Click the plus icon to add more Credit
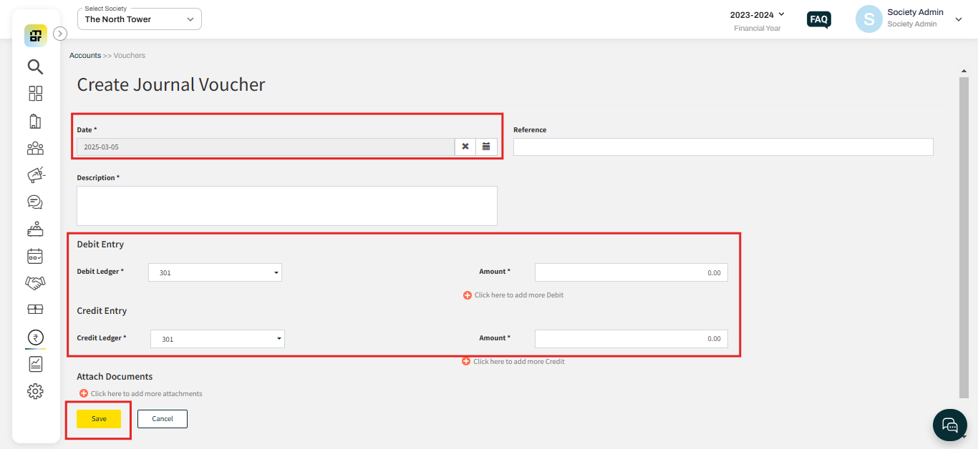 point(467,361)
